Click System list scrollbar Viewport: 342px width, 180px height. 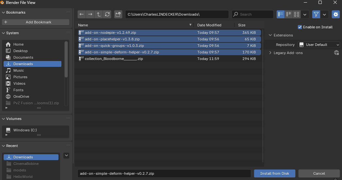pyautogui.click(x=66, y=59)
